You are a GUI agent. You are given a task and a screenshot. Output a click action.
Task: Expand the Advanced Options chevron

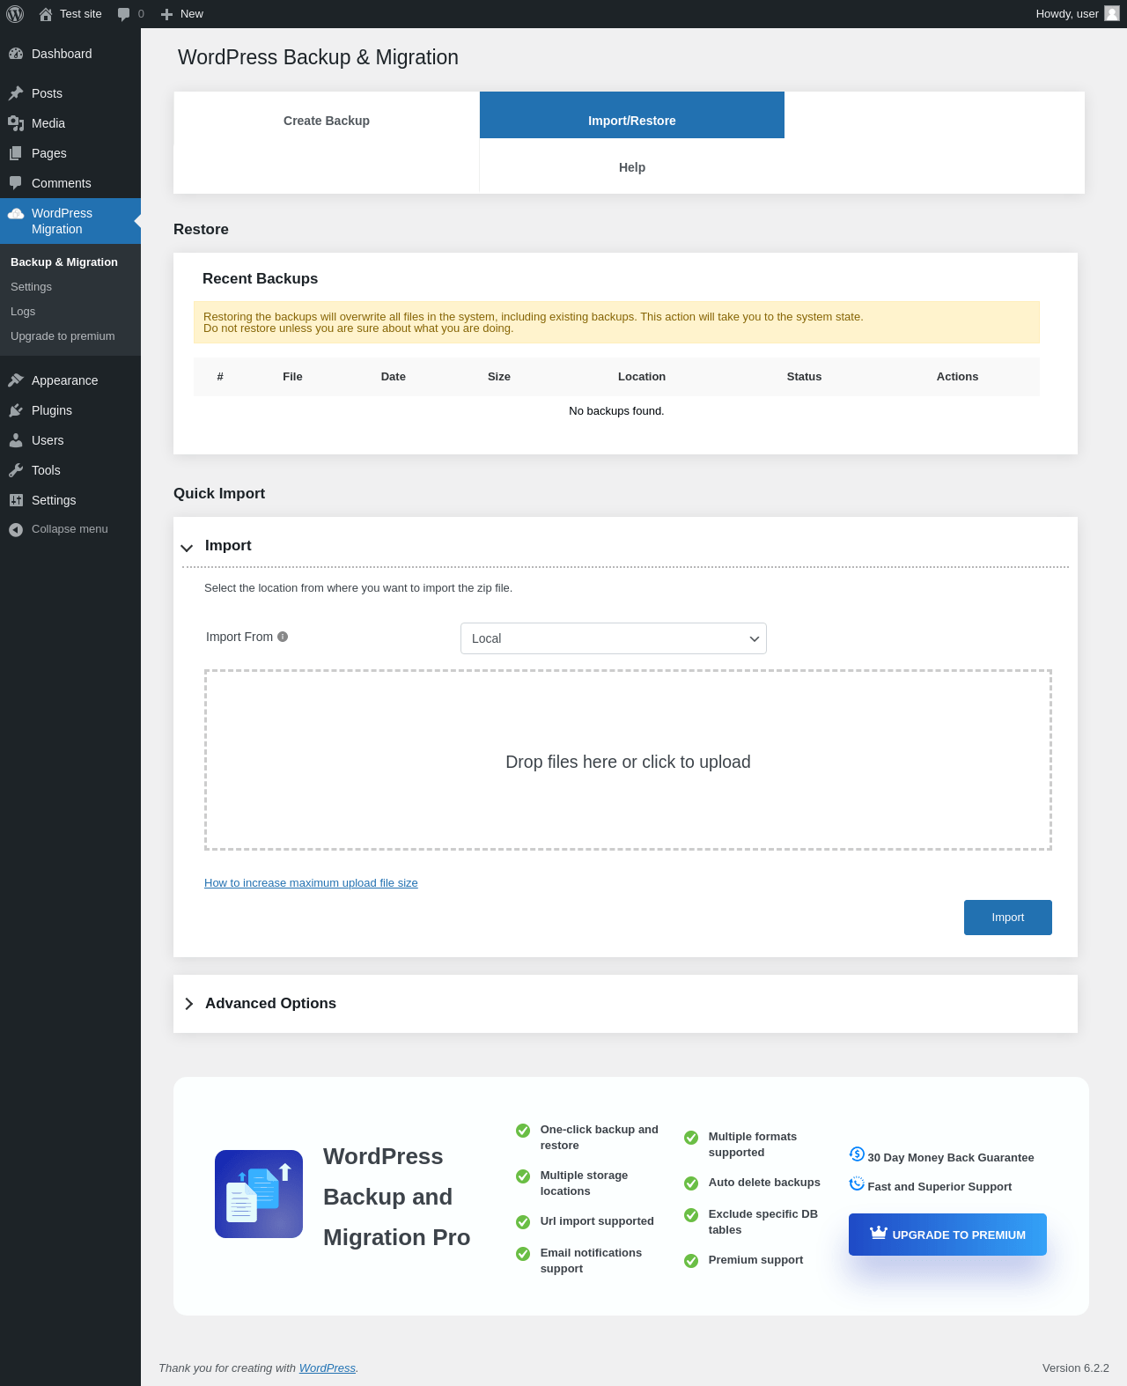(188, 1004)
